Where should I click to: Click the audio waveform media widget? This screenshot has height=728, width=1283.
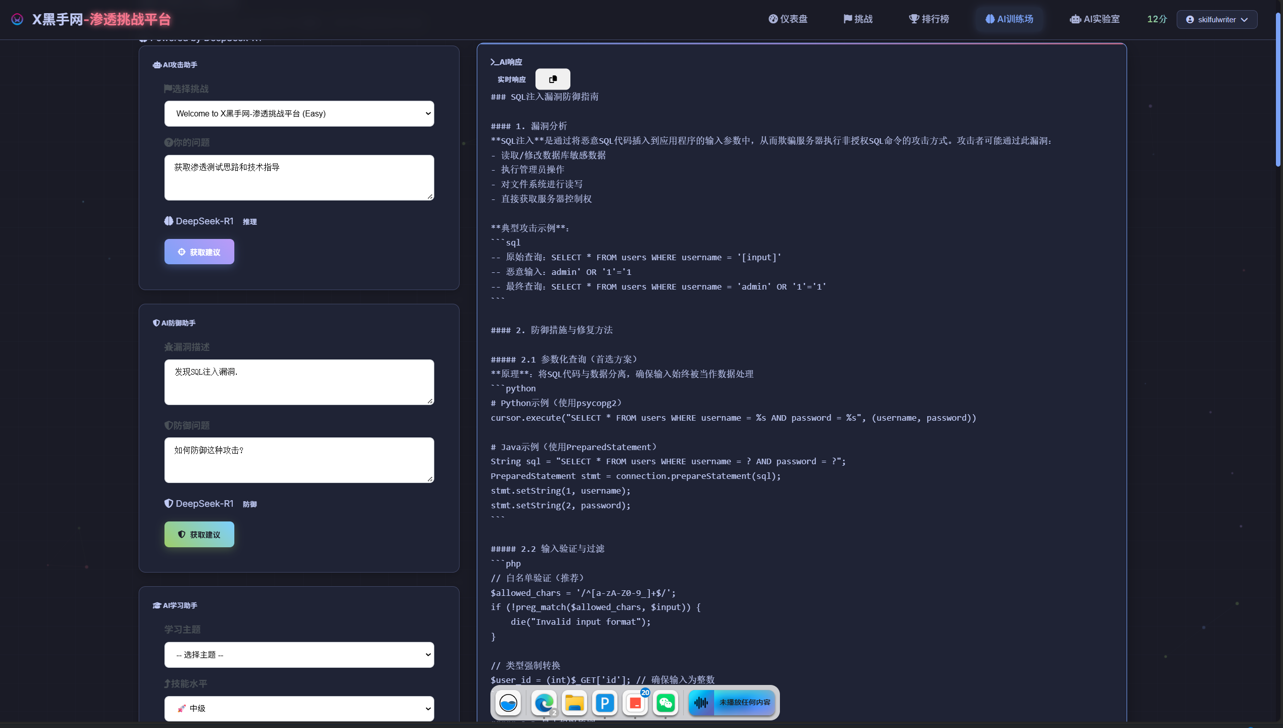[732, 702]
